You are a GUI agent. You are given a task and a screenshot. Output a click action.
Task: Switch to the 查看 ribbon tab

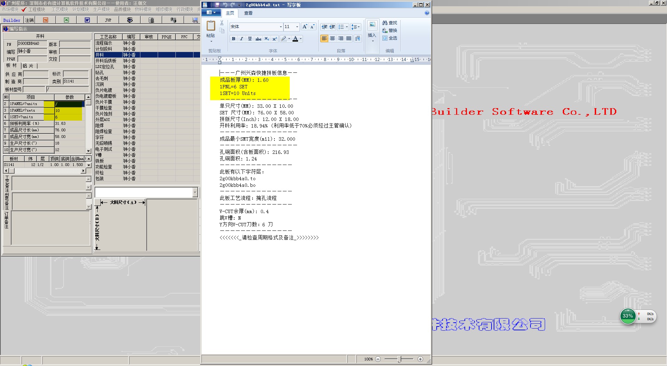248,13
